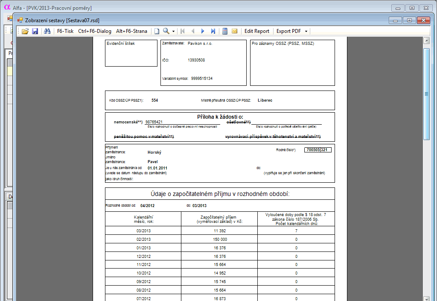Click the Alfa application icon in title bar
Screen dimensions: 437x301
[7, 8]
